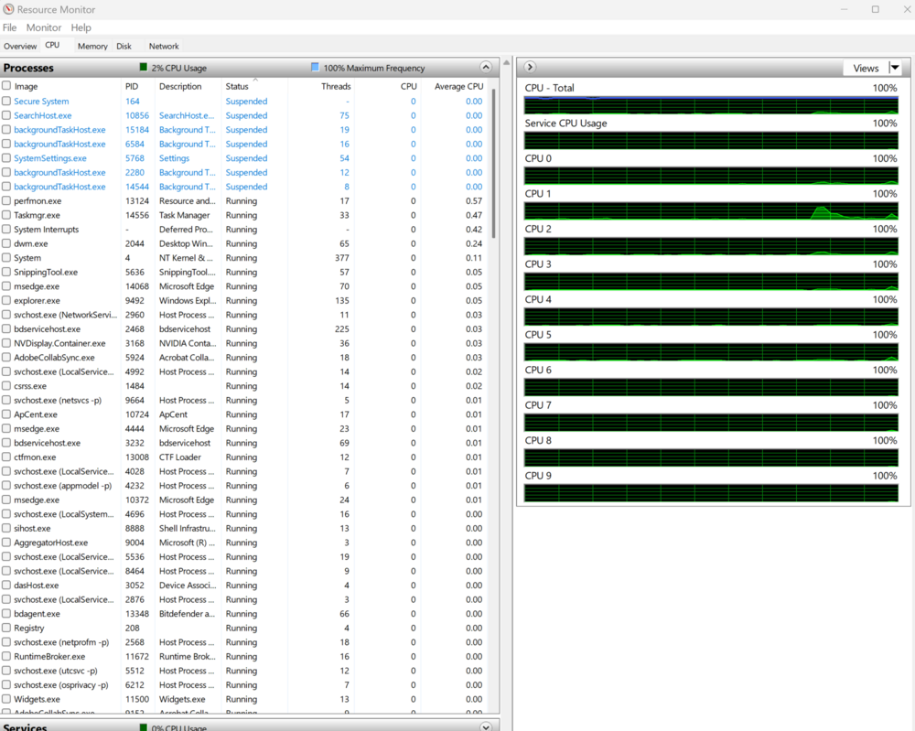
Task: Expand the Services section chevron
Action: pos(486,726)
